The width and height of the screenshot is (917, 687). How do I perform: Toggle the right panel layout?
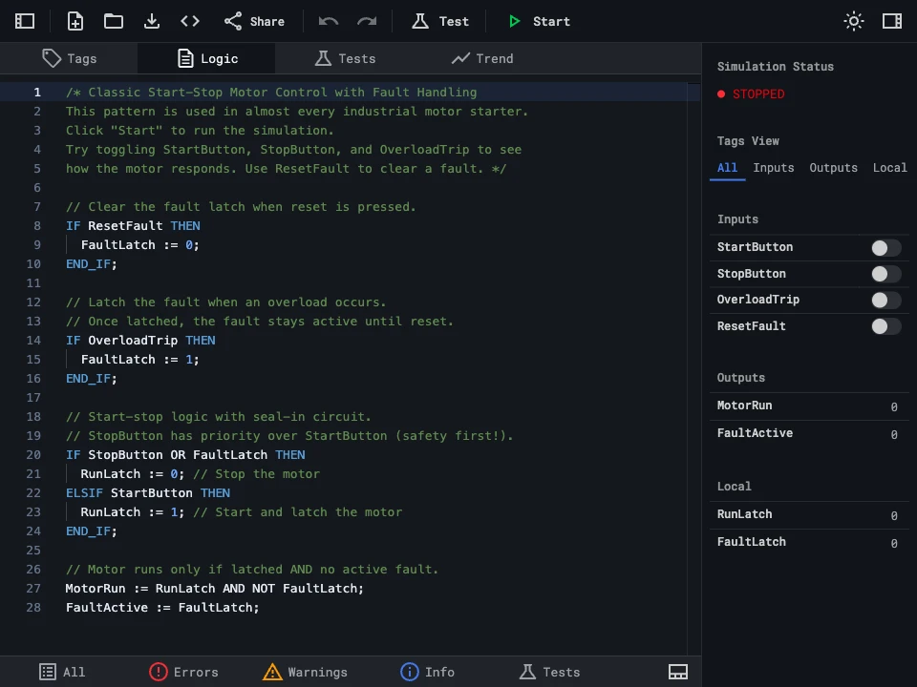pos(891,20)
